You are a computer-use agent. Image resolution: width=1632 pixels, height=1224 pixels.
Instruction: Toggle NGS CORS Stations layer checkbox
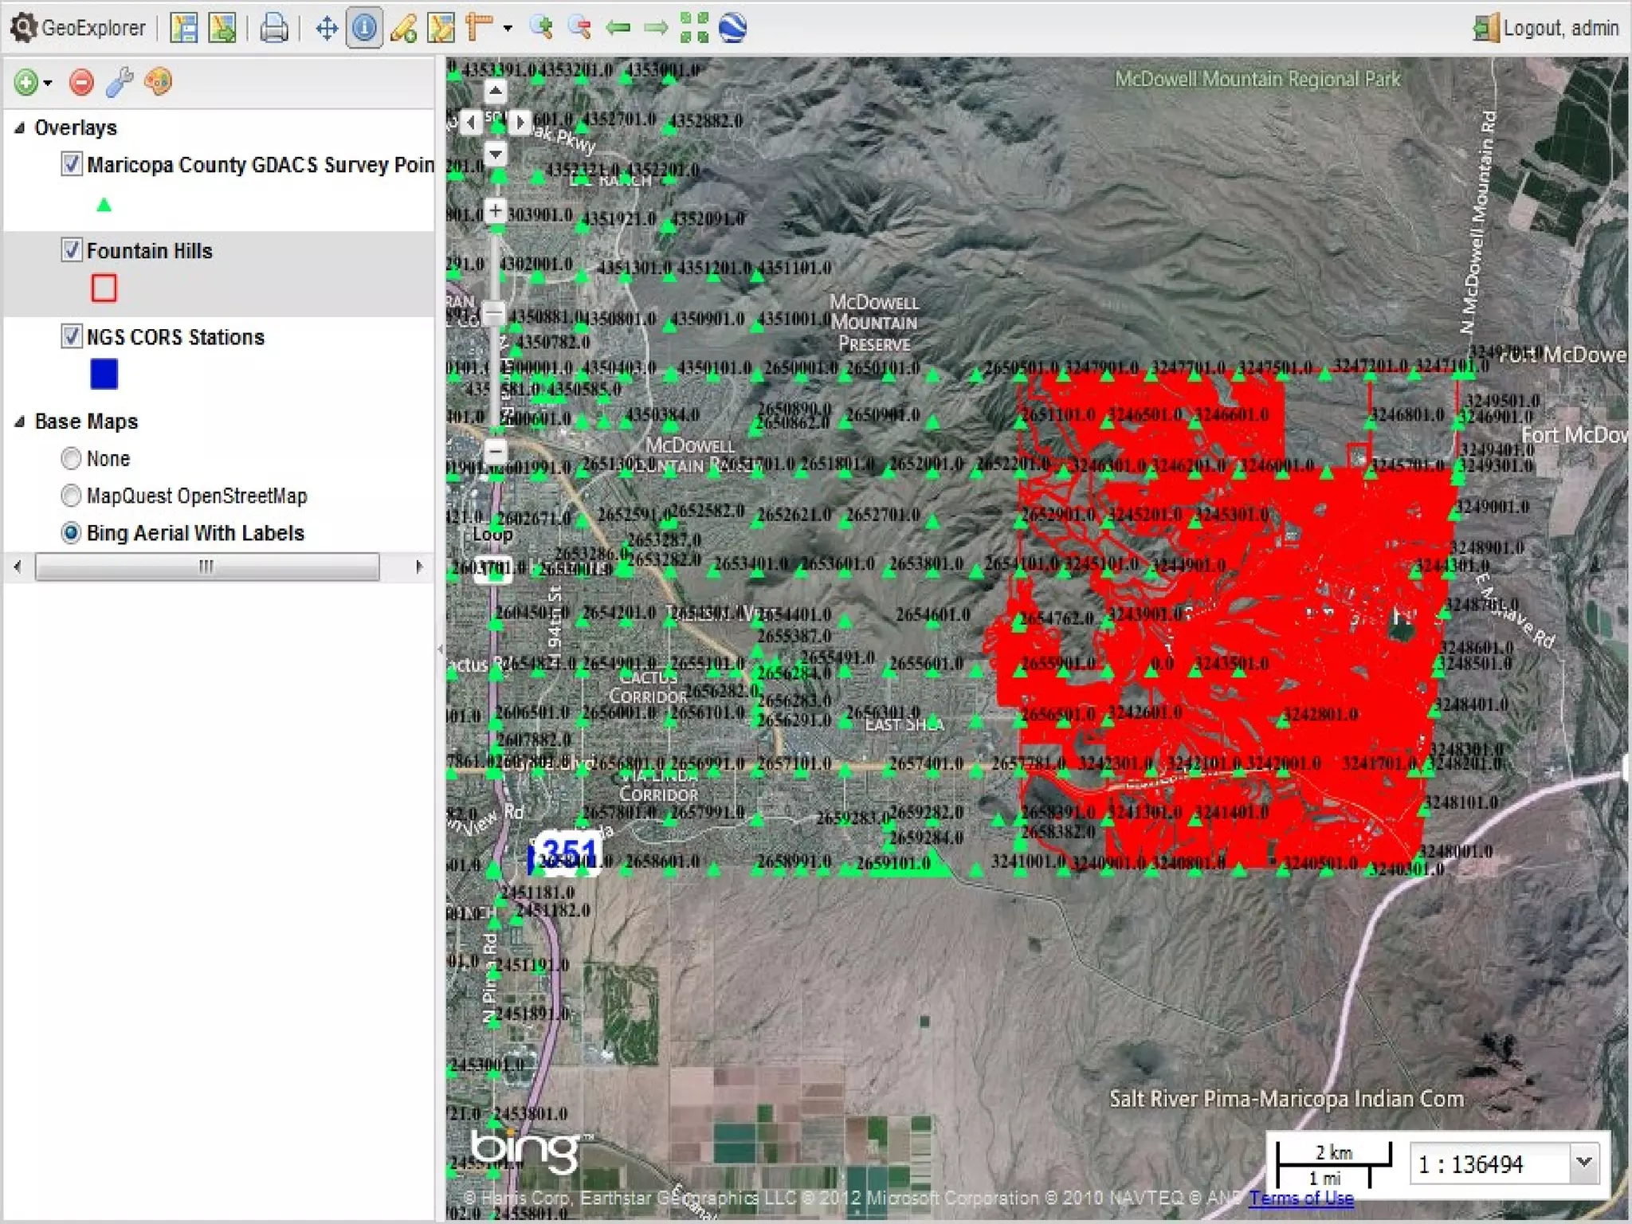click(x=72, y=336)
